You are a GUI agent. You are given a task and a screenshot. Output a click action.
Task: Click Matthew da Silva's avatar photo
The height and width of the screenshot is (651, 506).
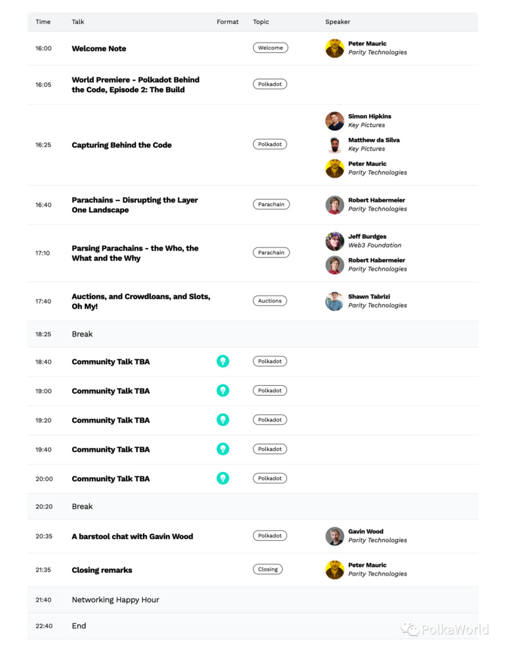point(335,144)
